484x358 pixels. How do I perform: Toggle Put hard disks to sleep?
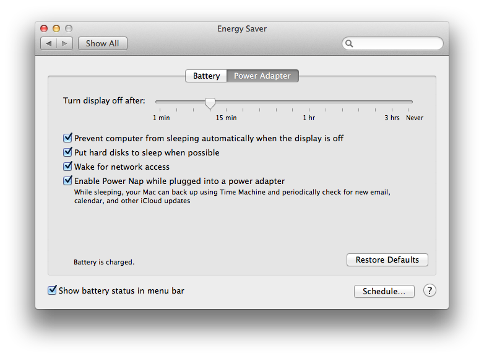(67, 152)
